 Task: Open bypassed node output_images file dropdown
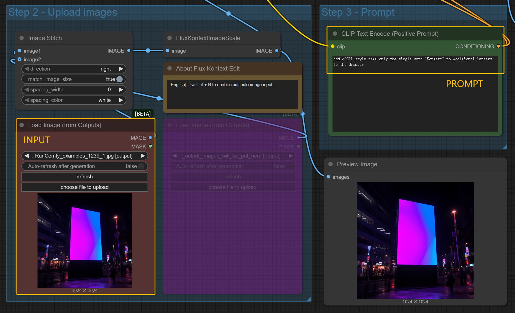pyautogui.click(x=233, y=156)
